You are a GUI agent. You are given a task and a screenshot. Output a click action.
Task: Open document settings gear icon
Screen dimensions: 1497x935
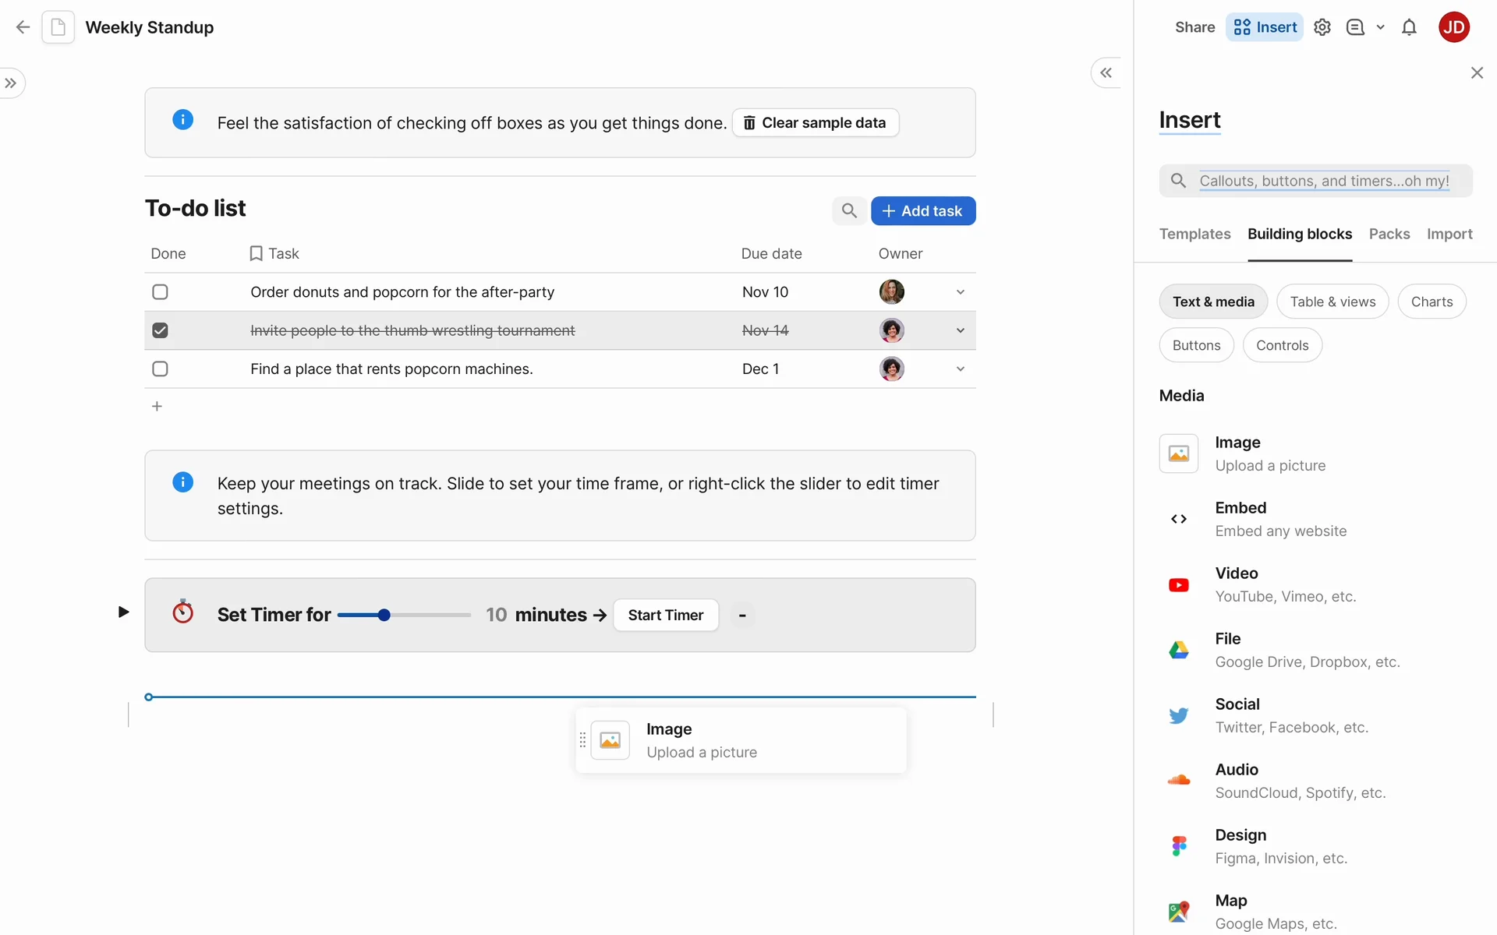pos(1322,27)
